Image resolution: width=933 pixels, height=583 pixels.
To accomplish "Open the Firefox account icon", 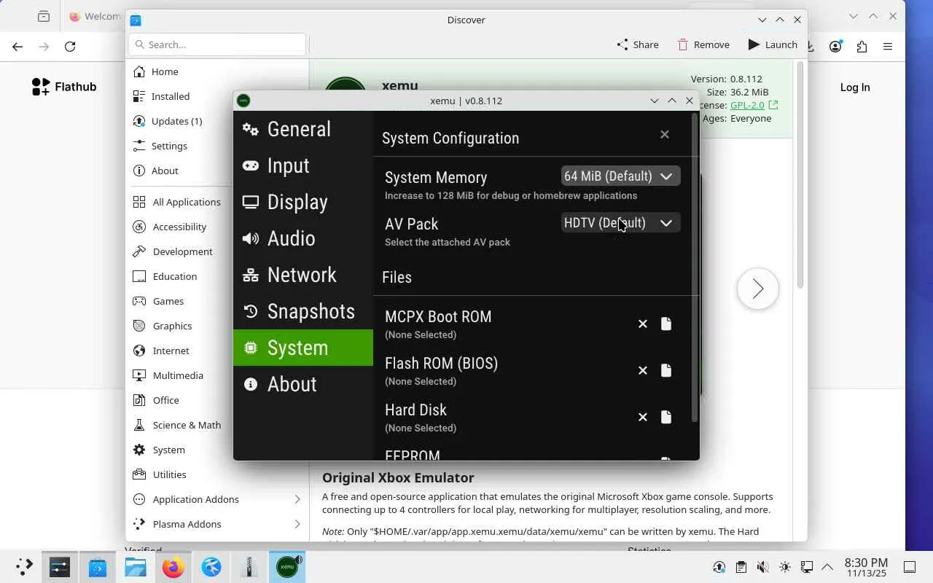I will 835,47.
